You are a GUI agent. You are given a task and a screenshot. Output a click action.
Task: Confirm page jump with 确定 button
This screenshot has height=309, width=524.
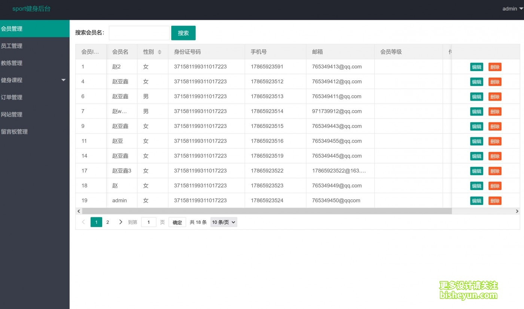pyautogui.click(x=177, y=222)
